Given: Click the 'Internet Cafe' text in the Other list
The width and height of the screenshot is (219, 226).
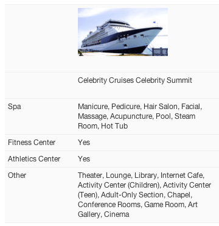Looking at the screenshot, I should 182,175.
